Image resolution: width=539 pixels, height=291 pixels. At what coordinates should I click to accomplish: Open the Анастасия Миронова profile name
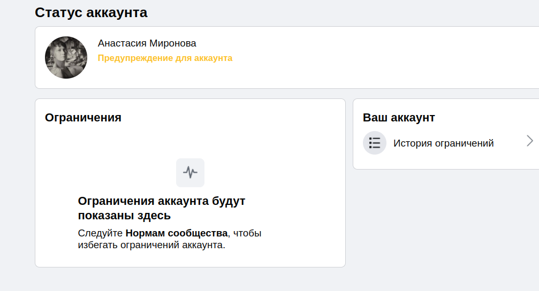tap(147, 43)
